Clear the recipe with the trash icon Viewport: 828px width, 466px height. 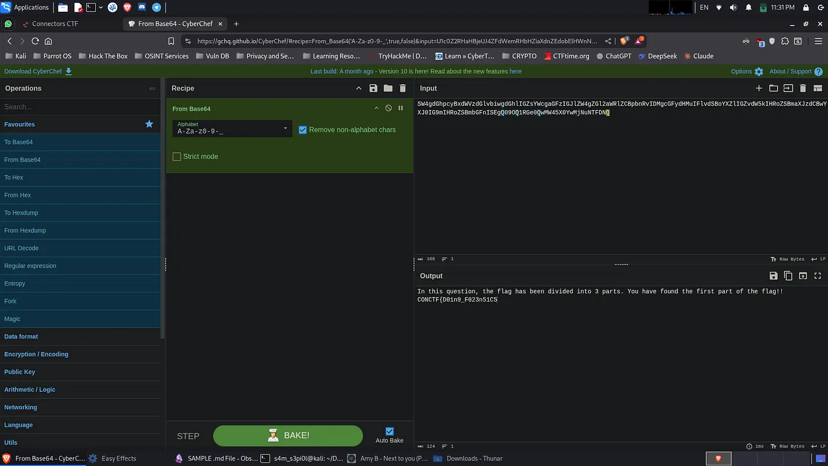tap(403, 88)
